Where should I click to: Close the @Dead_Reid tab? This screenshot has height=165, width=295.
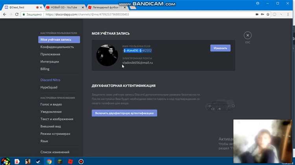pos(41,7)
